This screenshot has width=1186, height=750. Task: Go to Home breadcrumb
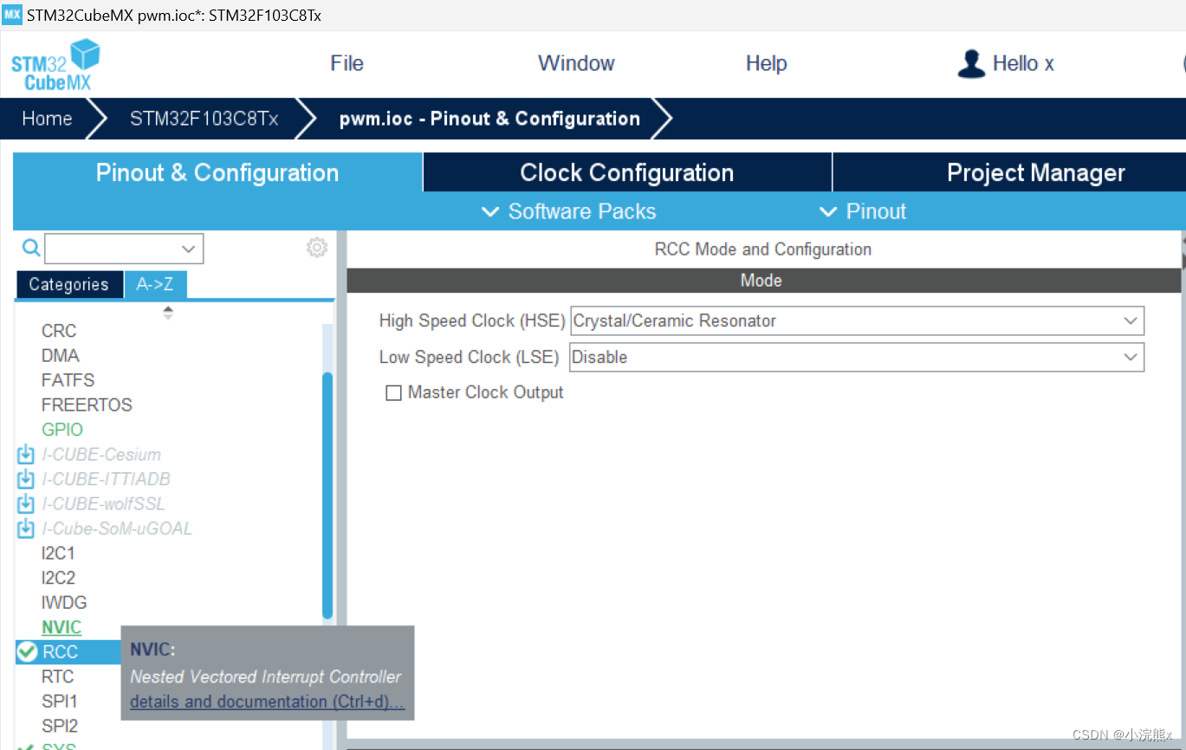pos(47,119)
